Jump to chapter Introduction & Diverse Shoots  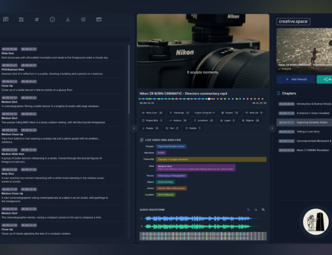pyautogui.click(x=305, y=104)
